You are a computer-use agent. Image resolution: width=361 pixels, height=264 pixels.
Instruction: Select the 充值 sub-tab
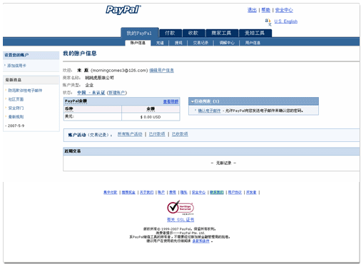(x=160, y=43)
